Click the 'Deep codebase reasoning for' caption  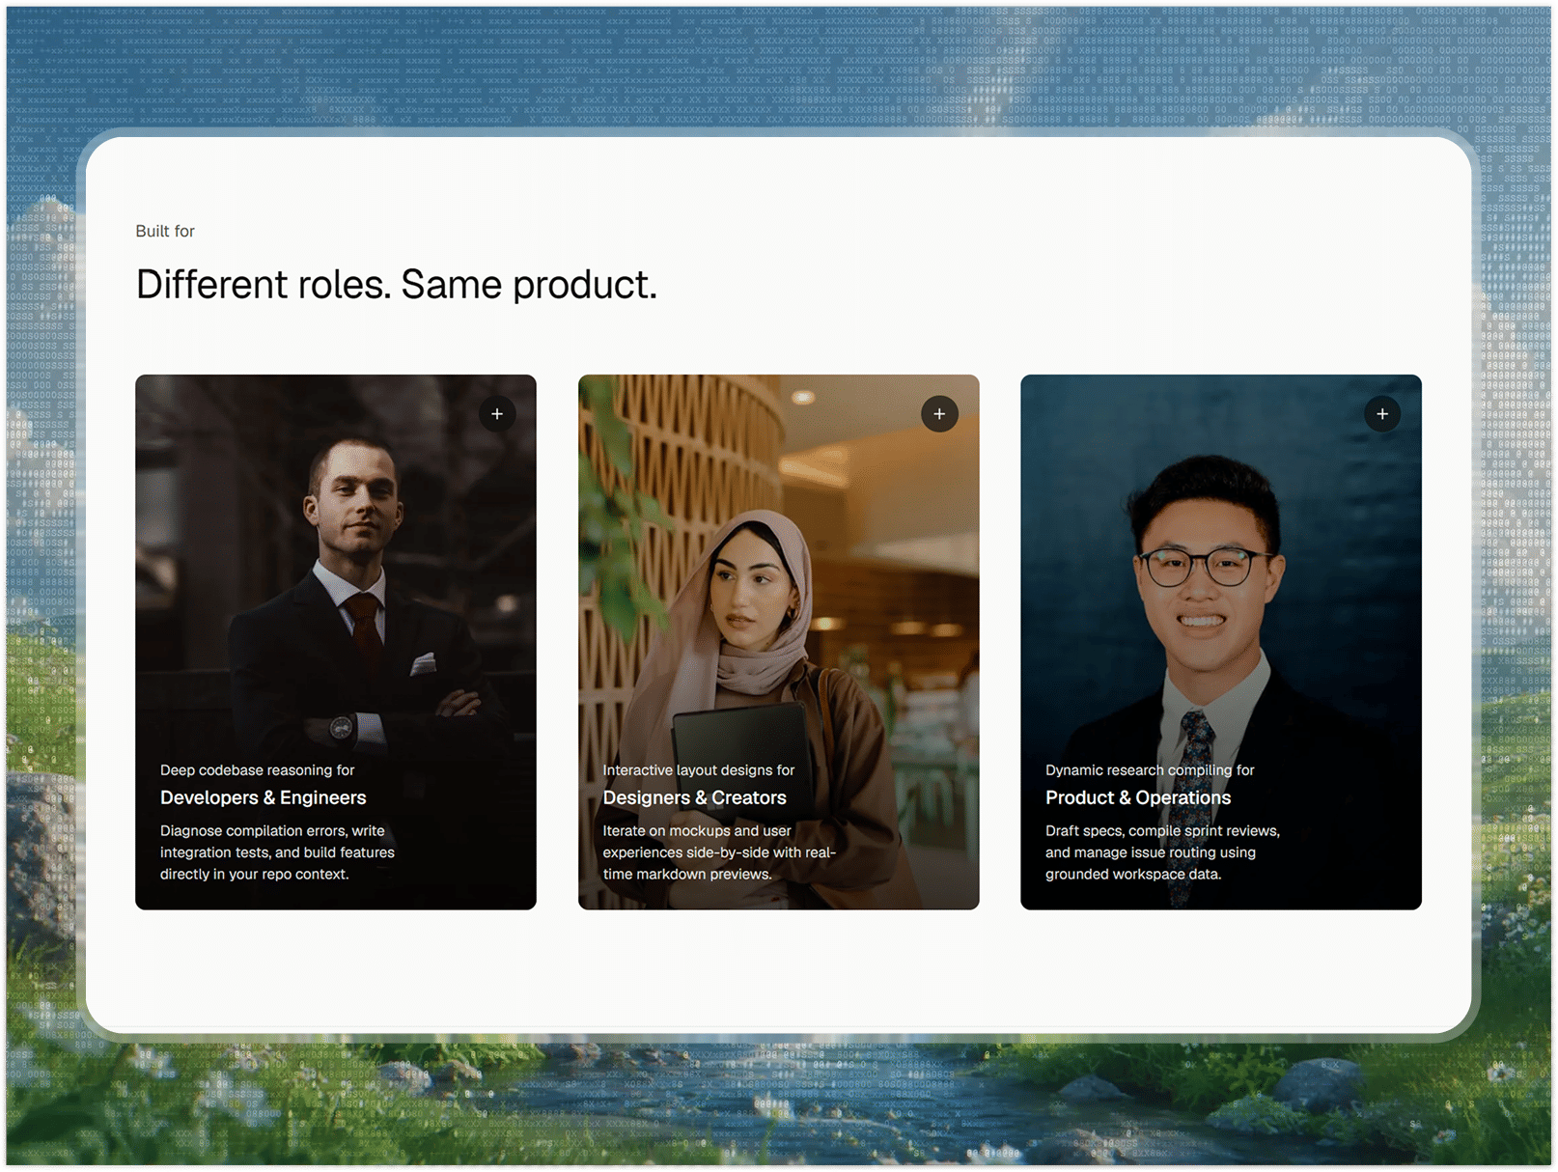(x=258, y=770)
